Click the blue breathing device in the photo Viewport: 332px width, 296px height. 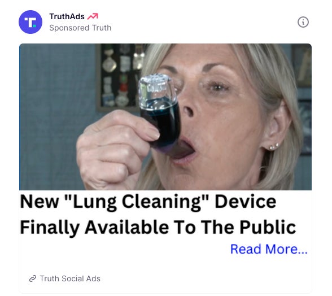[x=160, y=111]
